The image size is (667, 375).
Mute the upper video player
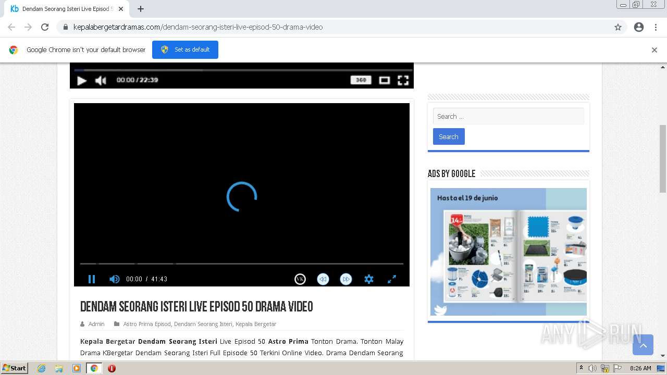[101, 80]
